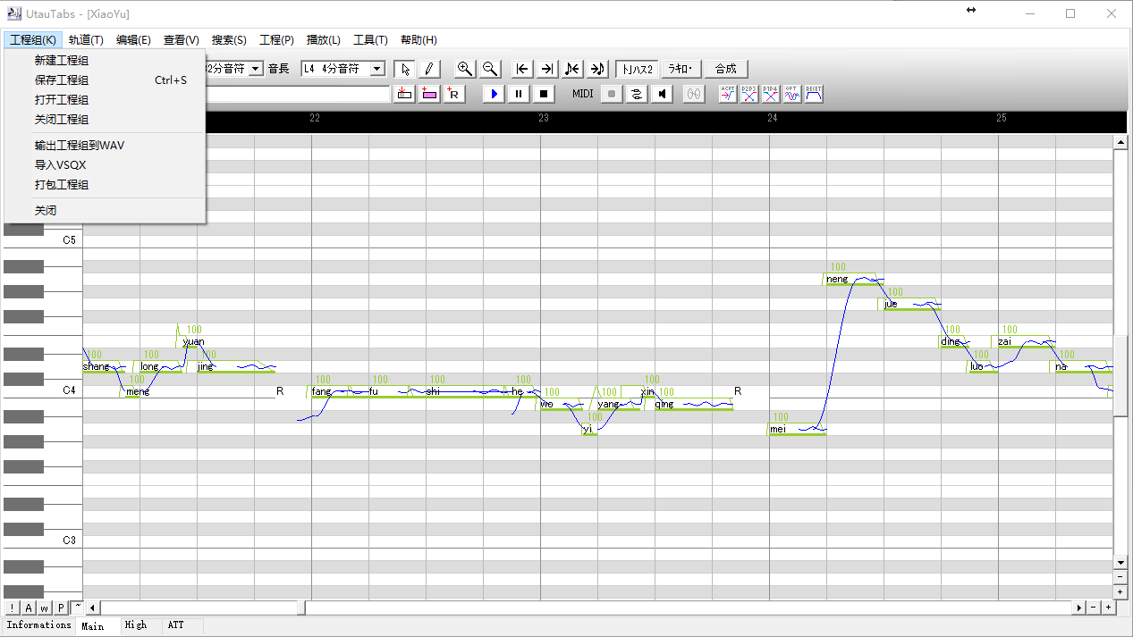Toggle the P display button
Screen dimensions: 1133x637
tap(61, 608)
